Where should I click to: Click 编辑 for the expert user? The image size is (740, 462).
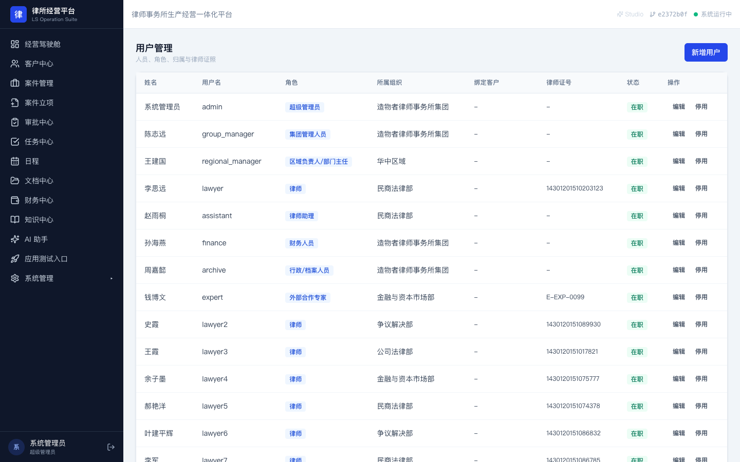pos(679,297)
